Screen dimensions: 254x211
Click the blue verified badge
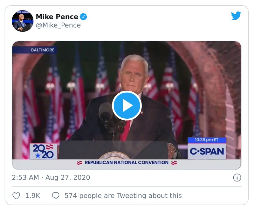pyautogui.click(x=84, y=17)
